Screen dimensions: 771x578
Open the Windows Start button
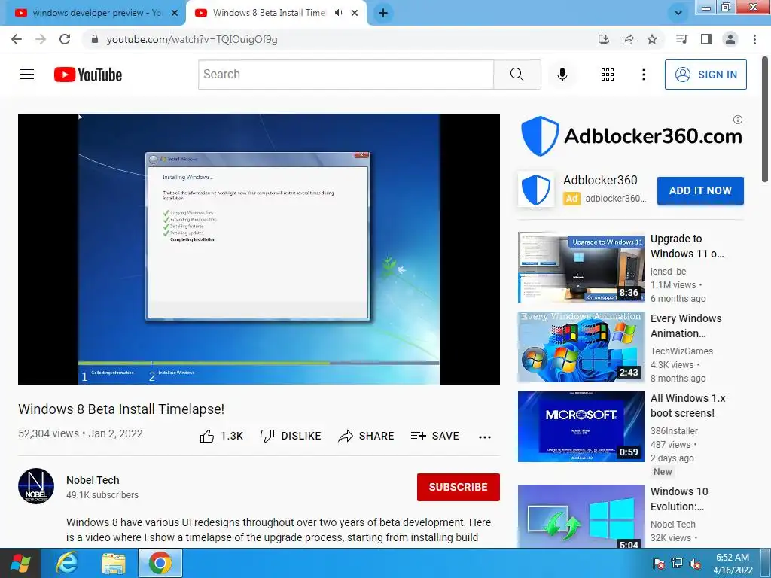pos(20,563)
